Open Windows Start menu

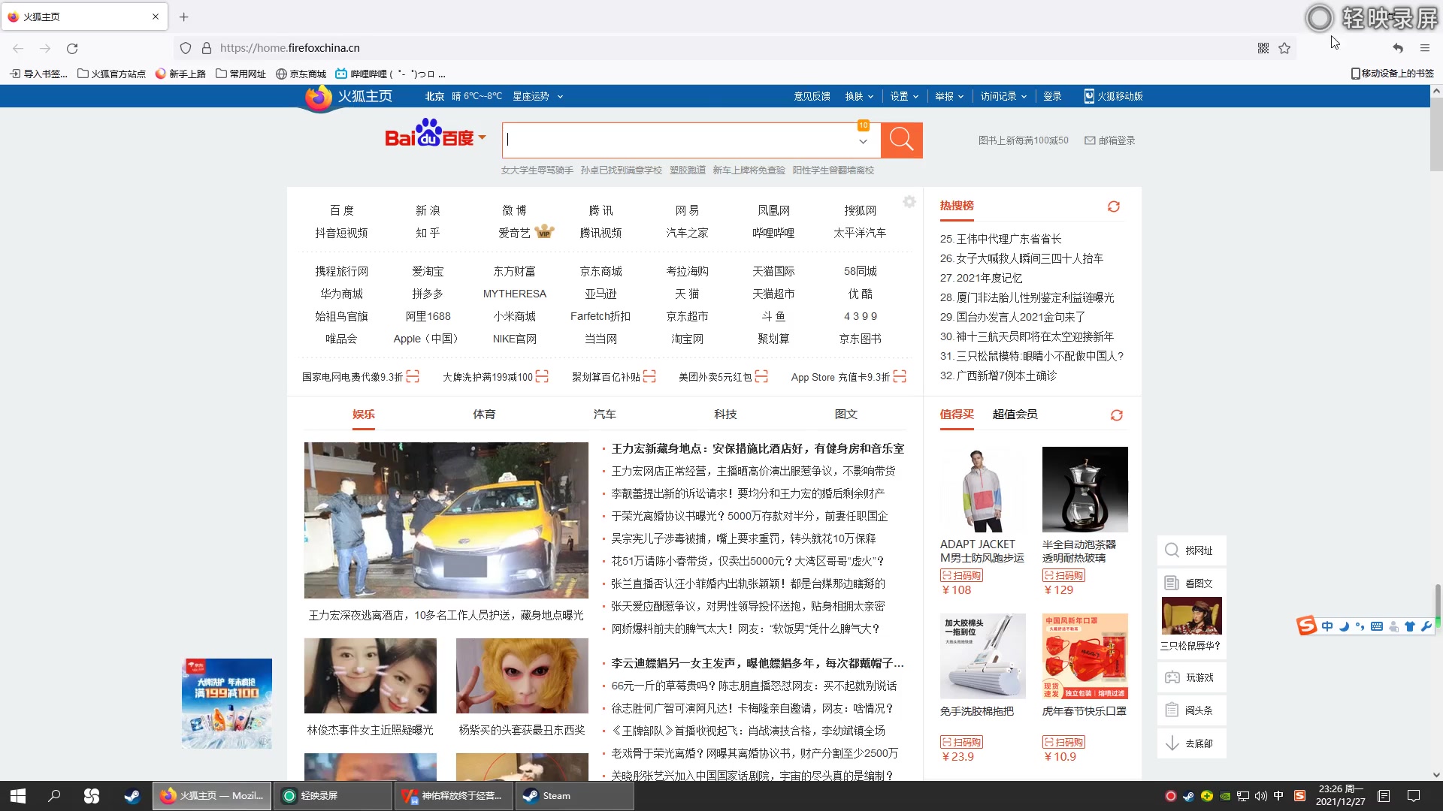18,796
